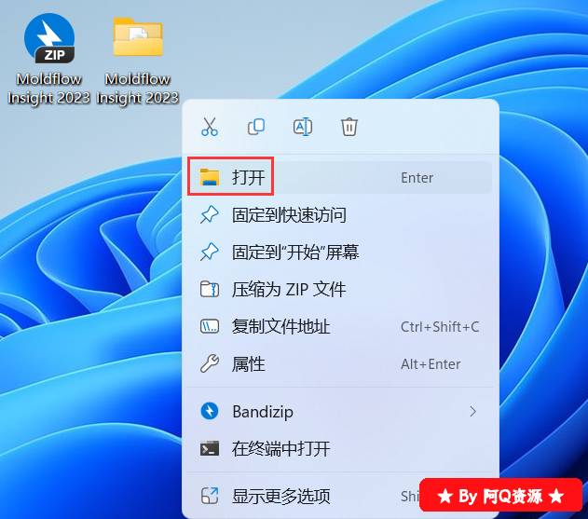Viewport: 588px width, 519px height.
Task: Choose 压缩为 ZIP 文件
Action: pyautogui.click(x=340, y=290)
